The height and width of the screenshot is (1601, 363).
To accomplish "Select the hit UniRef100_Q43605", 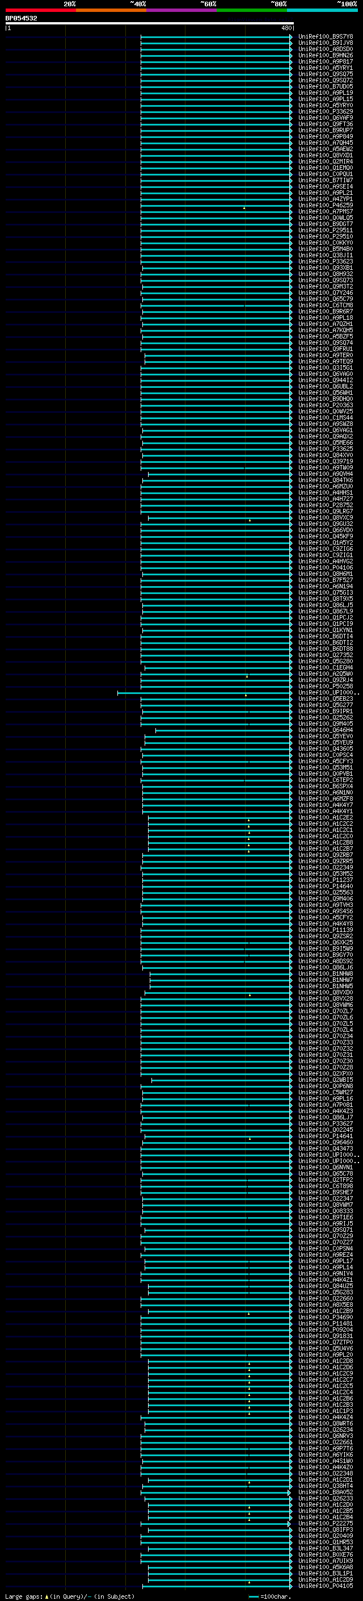I will [326, 749].
